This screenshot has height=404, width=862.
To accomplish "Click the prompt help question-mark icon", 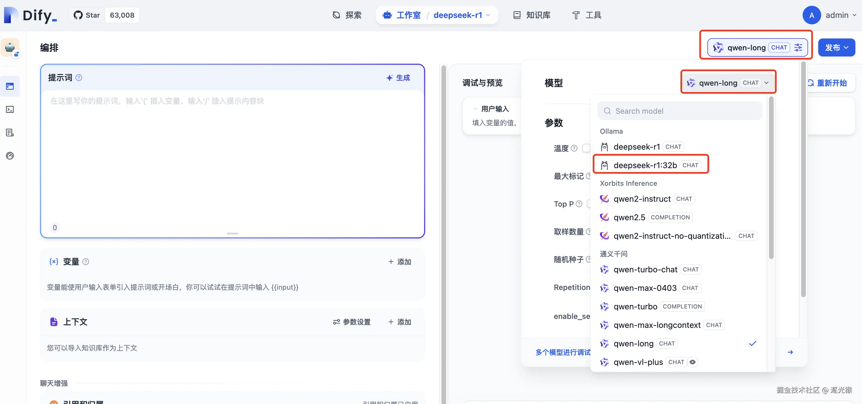I will [x=78, y=78].
